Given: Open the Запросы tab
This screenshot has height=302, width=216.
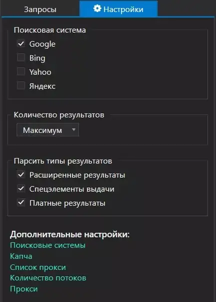Looking at the screenshot, I should [x=40, y=9].
